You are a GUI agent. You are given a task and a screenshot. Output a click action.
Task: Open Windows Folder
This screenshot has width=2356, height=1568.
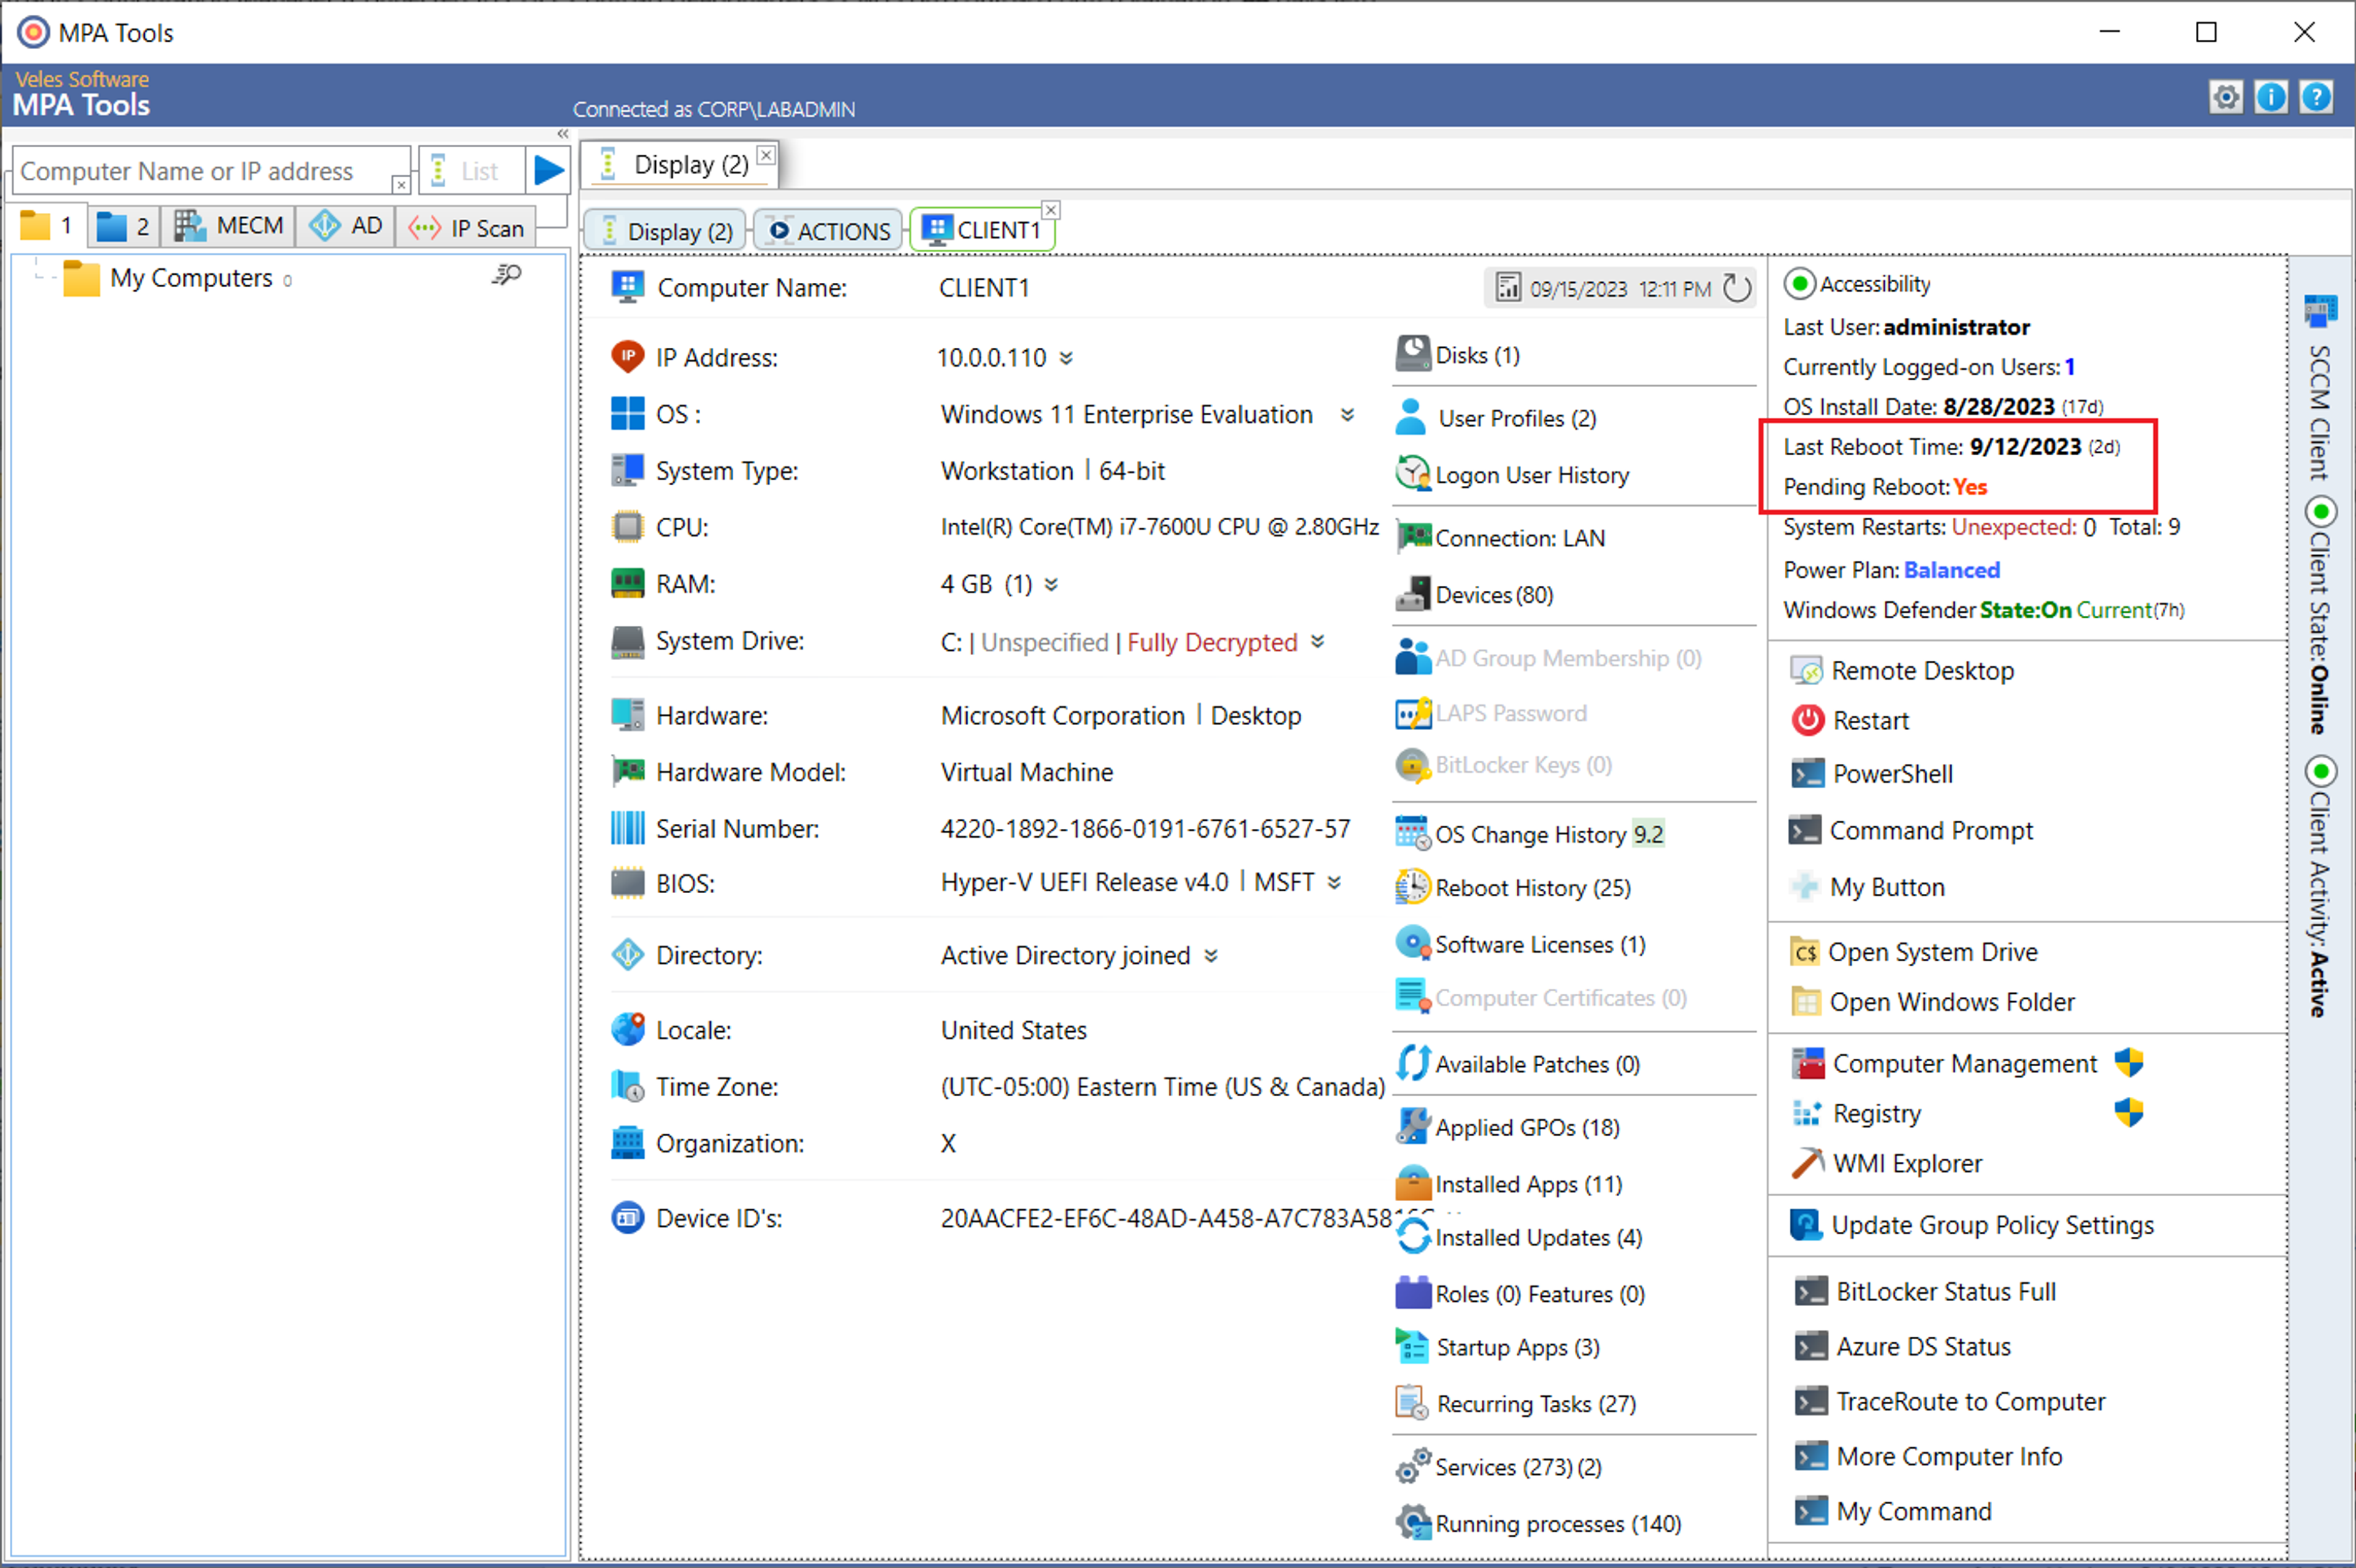click(1932, 1002)
